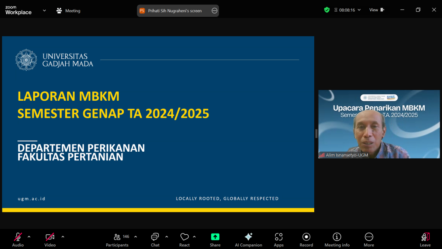Click the PS PowerPoint icon in the share bar

tap(142, 11)
